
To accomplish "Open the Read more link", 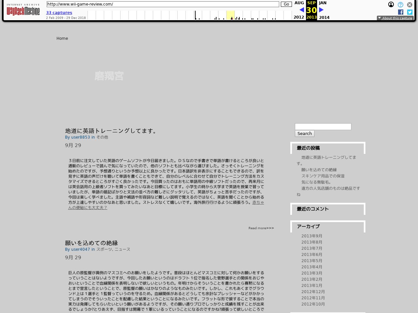I will (261, 228).
